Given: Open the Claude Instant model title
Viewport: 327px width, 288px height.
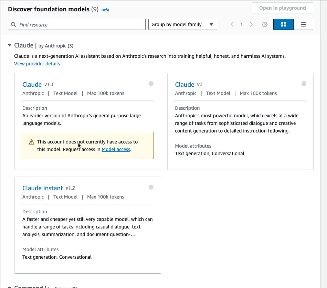Looking at the screenshot, I should point(43,188).
